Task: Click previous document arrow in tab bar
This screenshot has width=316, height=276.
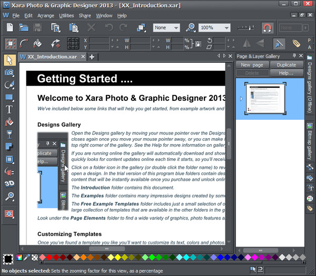Action: coord(219,56)
